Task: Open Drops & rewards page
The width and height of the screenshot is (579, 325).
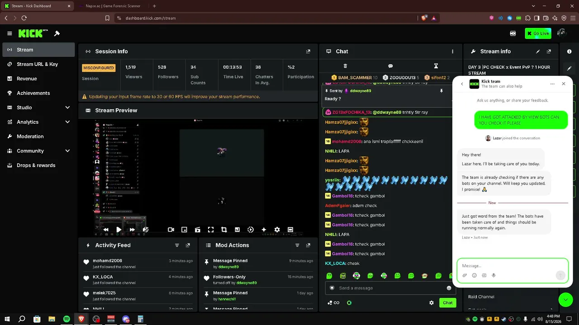Action: [38, 165]
